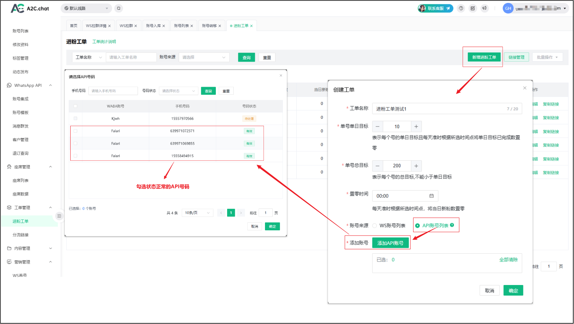Click the minus icon for 单号总目标
The image size is (574, 324).
pyautogui.click(x=377, y=166)
